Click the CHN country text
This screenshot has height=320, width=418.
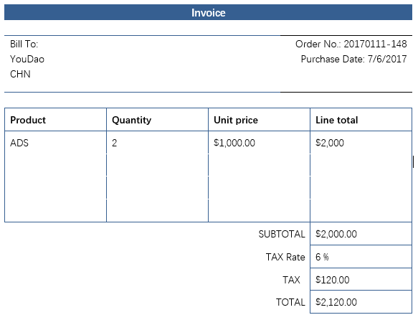pyautogui.click(x=20, y=74)
